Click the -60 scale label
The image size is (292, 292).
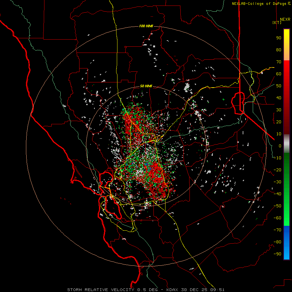click(x=277, y=218)
